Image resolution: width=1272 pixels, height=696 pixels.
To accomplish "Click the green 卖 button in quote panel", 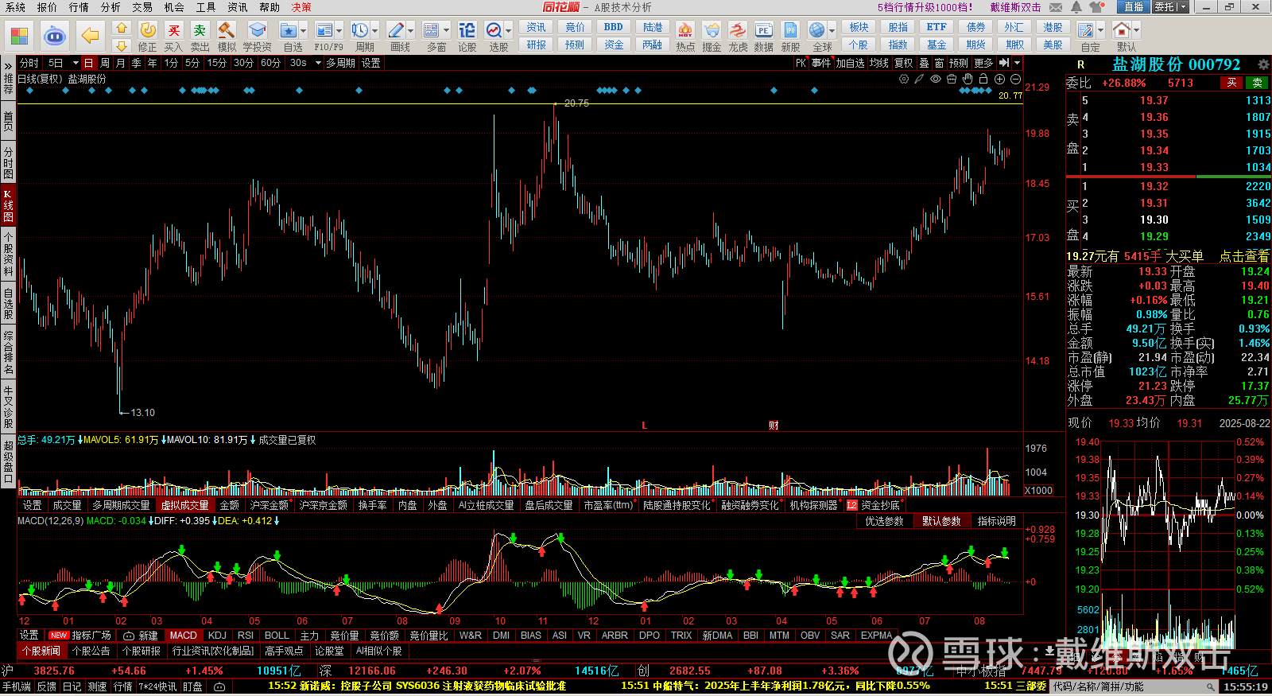I will coord(1258,83).
